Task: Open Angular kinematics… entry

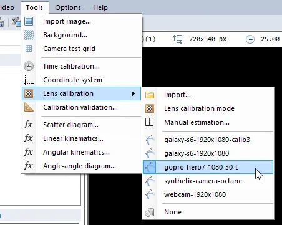Action: coord(82,152)
